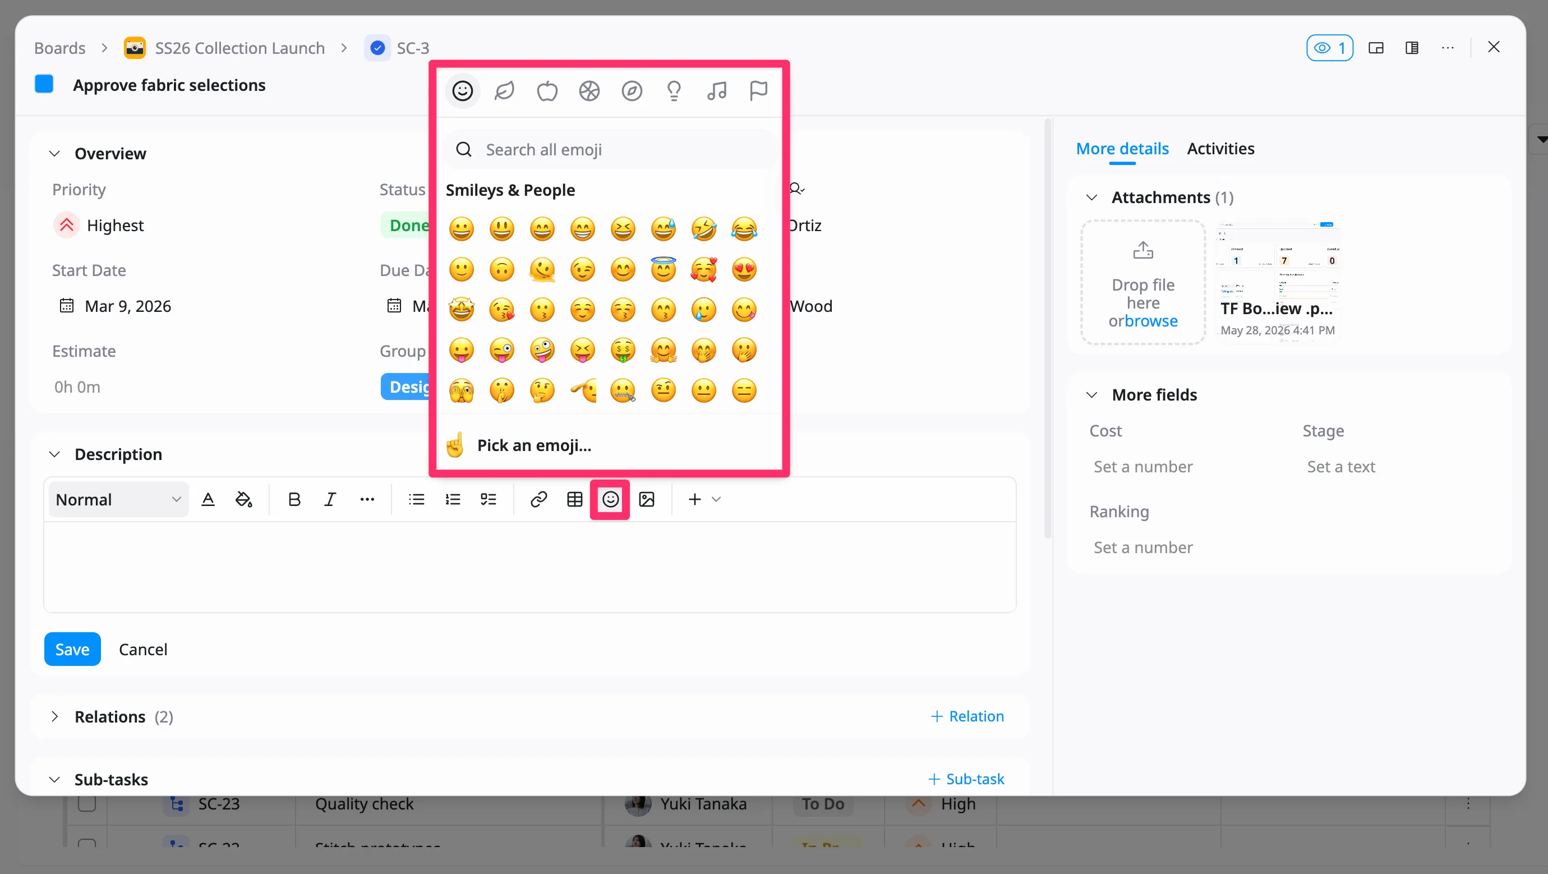Pick the heart-eyes emoji
Viewport: 1548px width, 874px height.
tap(744, 269)
